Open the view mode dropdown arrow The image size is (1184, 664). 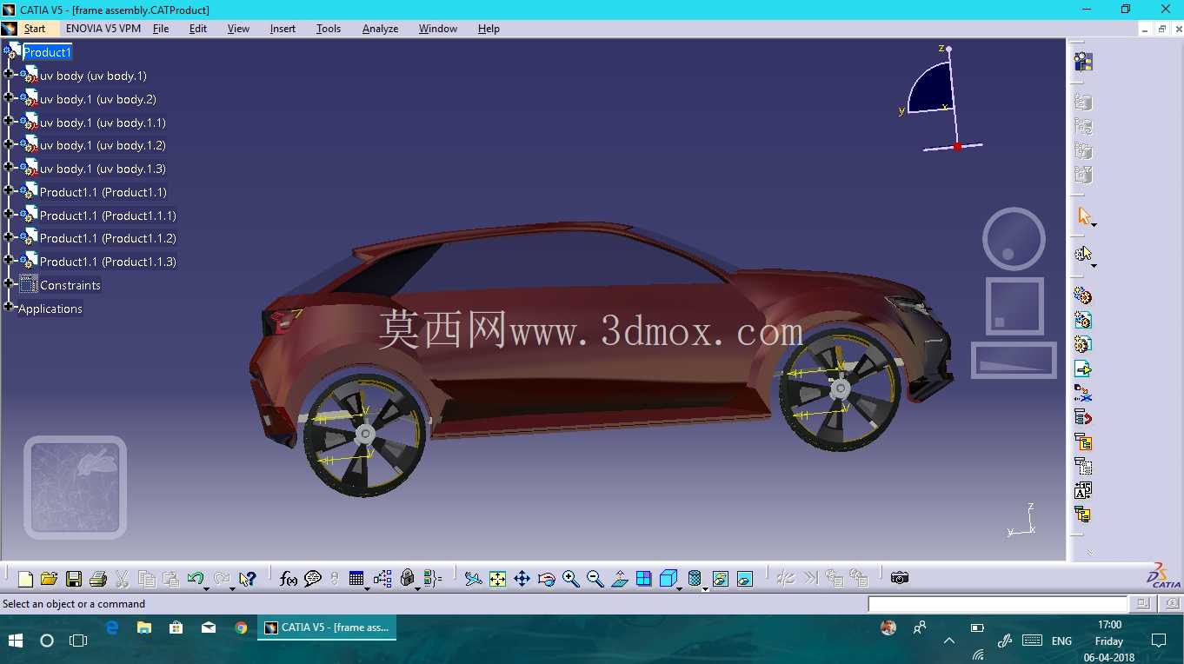[705, 588]
